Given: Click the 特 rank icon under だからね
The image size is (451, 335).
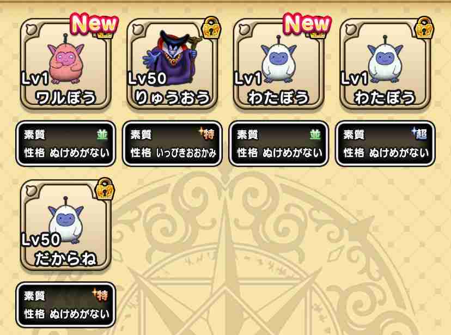Looking at the screenshot, I should point(100,295).
